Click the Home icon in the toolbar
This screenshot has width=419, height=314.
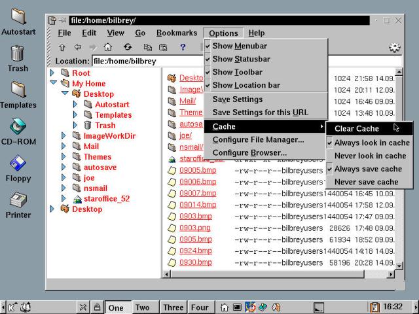tap(107, 48)
